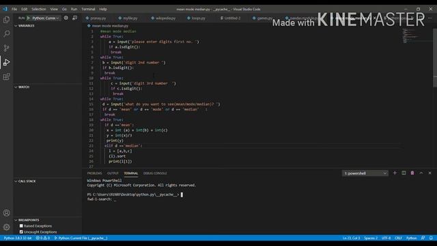Image resolution: width=437 pixels, height=246 pixels.
Task: Open the Selection menu
Action: [38, 9]
